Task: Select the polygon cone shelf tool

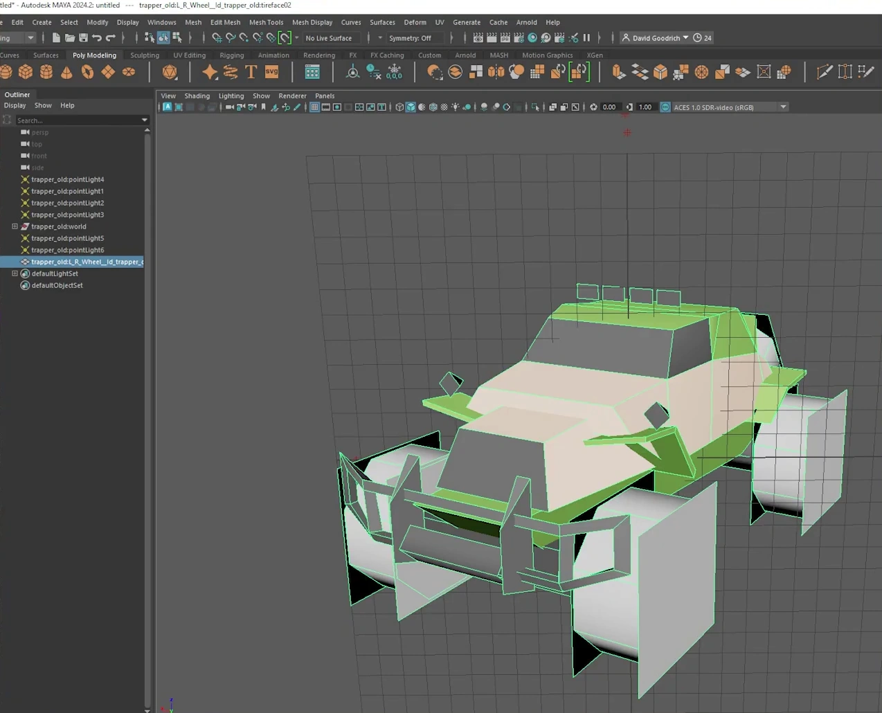Action: pyautogui.click(x=66, y=72)
